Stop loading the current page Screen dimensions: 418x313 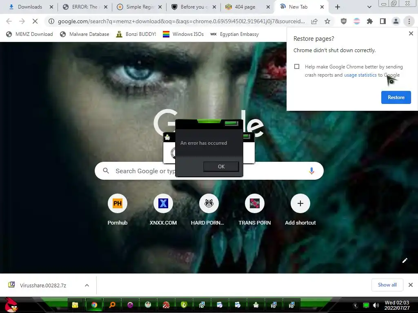click(x=35, y=21)
